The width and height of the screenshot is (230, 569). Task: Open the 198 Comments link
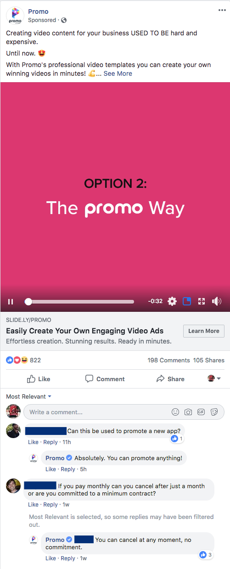168,360
